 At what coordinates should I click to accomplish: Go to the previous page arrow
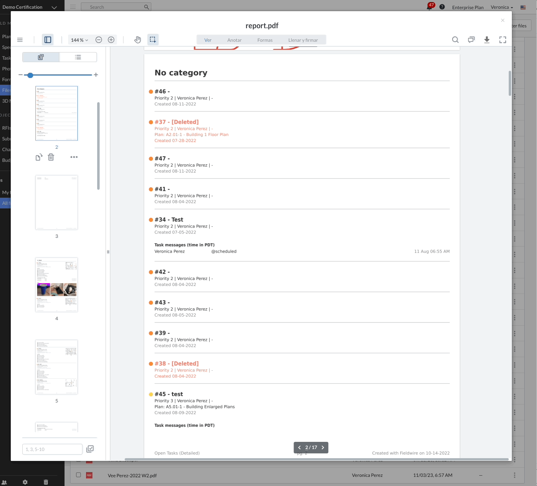tap(300, 447)
